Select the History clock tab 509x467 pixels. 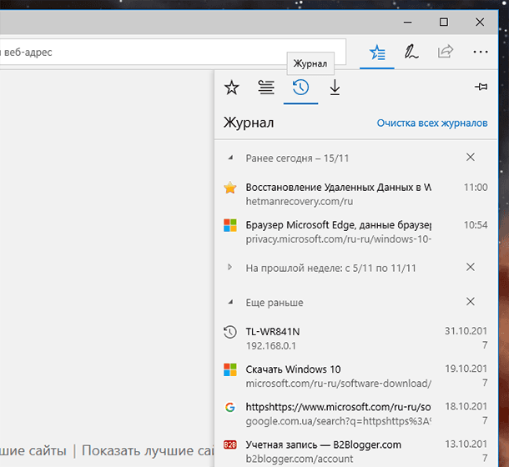pyautogui.click(x=300, y=88)
